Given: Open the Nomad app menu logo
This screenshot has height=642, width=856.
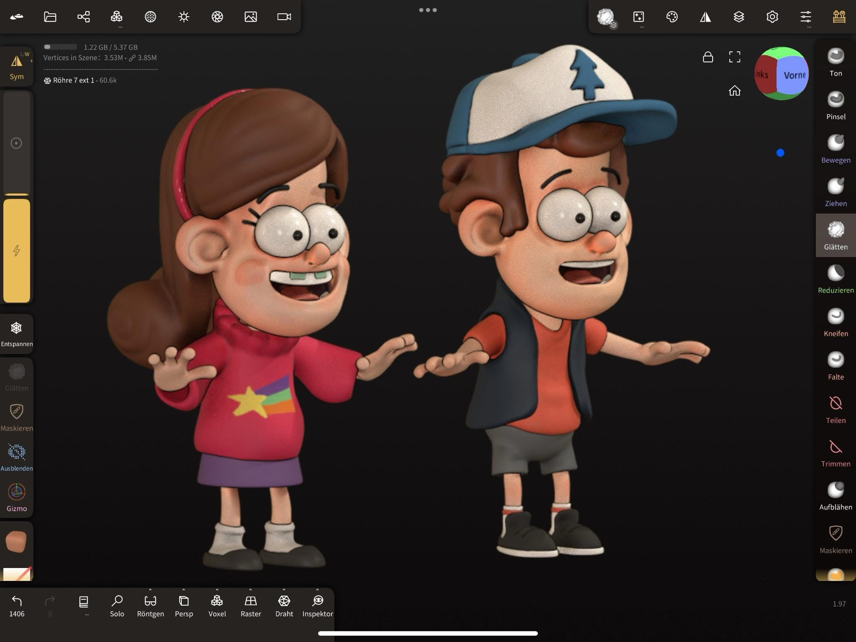Looking at the screenshot, I should 17,17.
